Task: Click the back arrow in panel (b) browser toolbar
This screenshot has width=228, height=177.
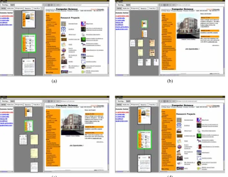Action: 162,5
